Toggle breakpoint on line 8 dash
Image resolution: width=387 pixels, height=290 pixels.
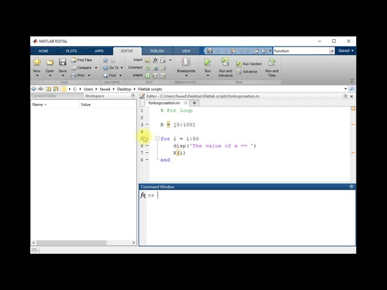click(x=147, y=159)
